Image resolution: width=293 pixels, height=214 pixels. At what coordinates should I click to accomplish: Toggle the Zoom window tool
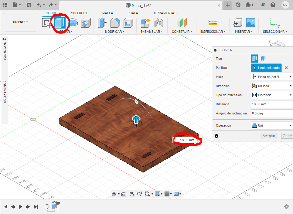[x=148, y=194]
